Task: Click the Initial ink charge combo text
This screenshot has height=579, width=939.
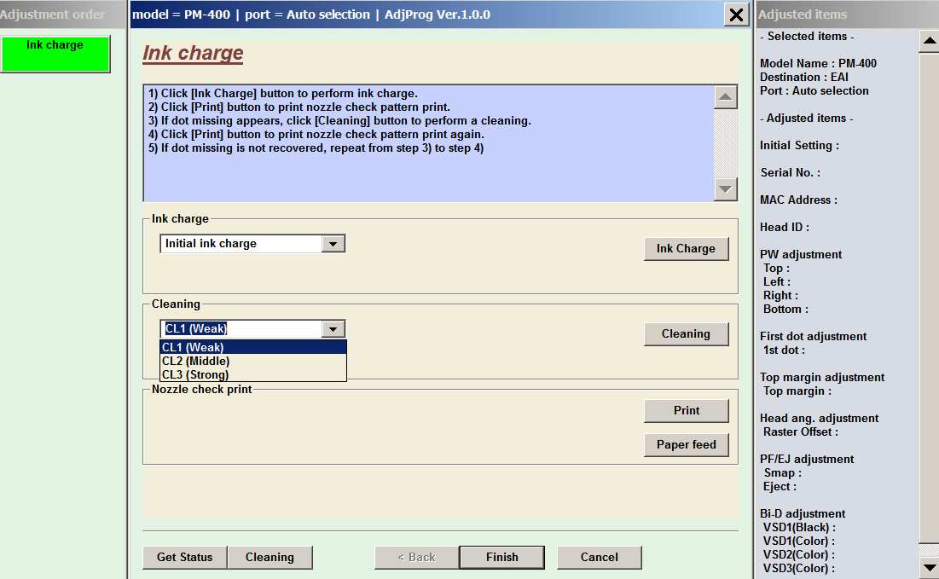Action: 211,244
